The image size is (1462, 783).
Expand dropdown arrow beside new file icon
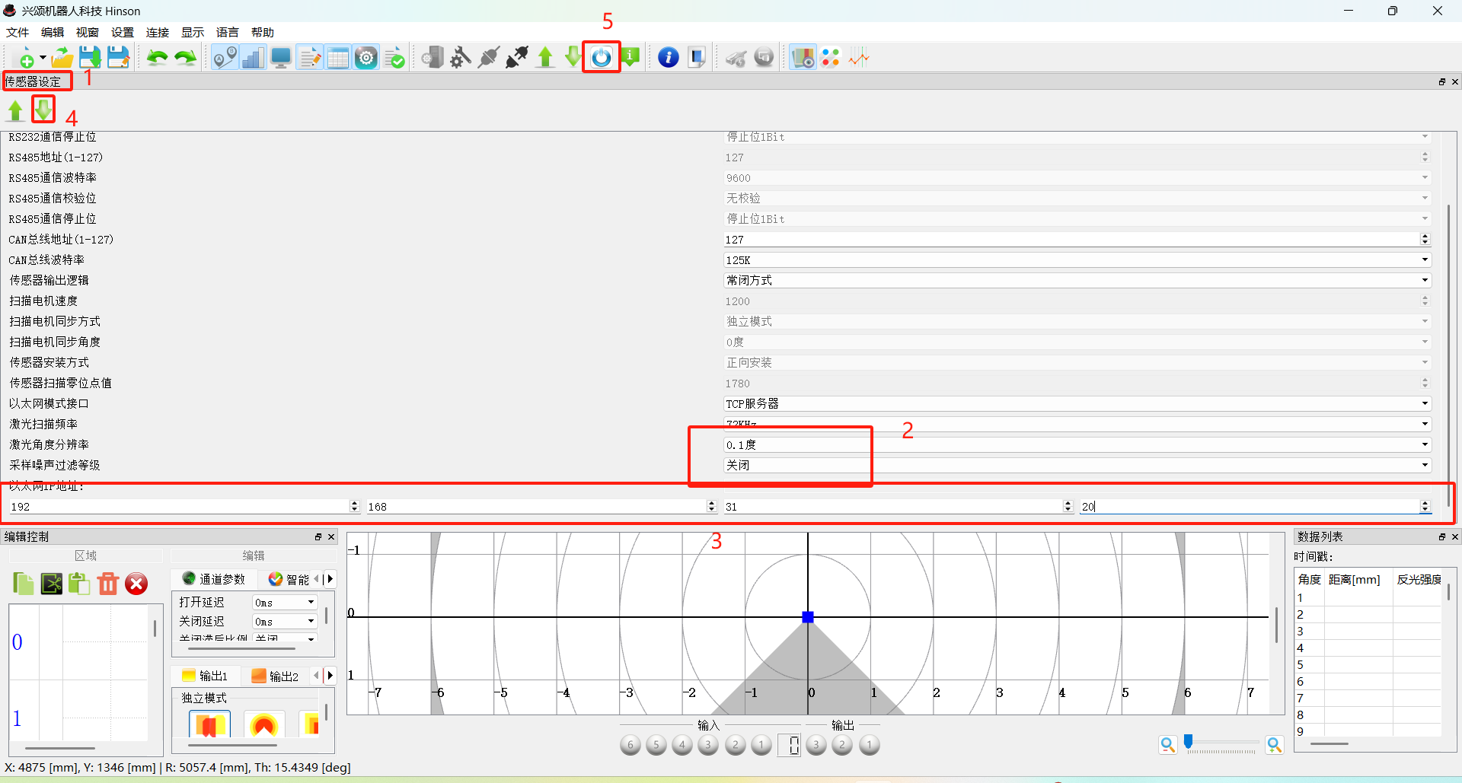click(x=43, y=58)
